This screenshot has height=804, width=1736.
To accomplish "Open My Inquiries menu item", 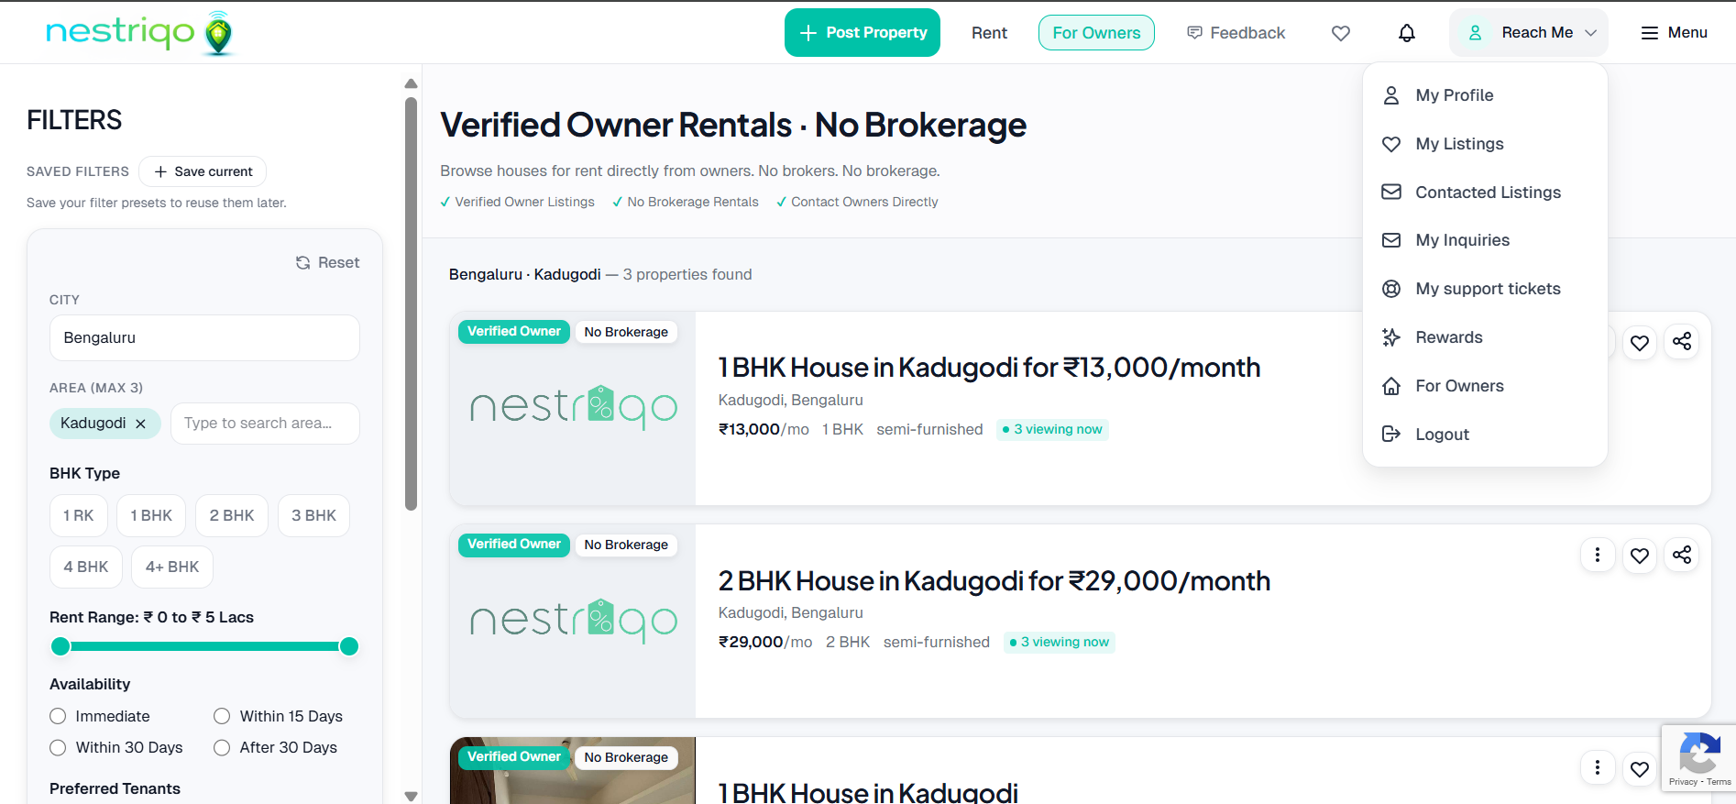I will (x=1485, y=240).
